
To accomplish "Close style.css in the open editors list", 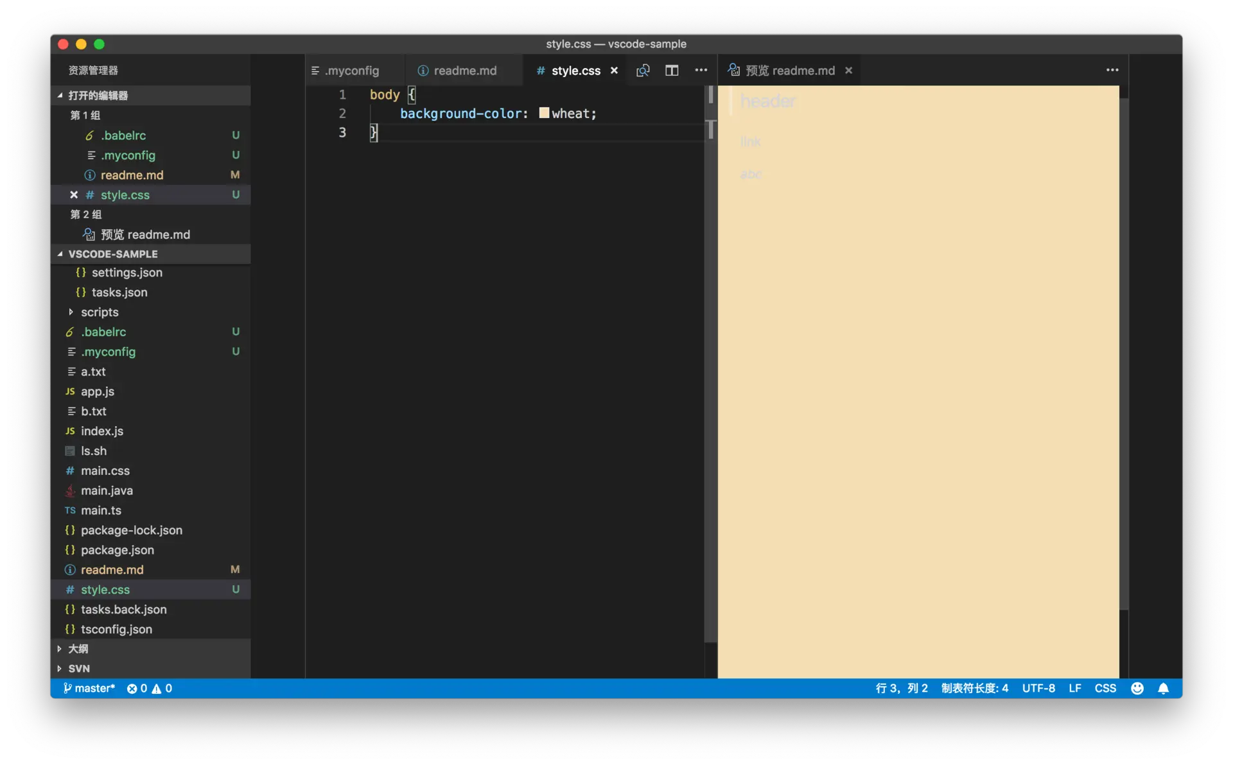I will [x=74, y=194].
